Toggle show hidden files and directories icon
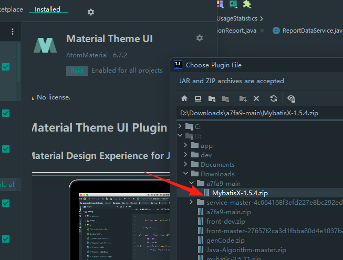Image resolution: width=343 pixels, height=260 pixels. [x=291, y=98]
